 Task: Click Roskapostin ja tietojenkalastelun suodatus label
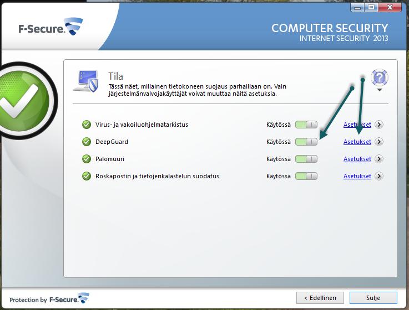157,176
